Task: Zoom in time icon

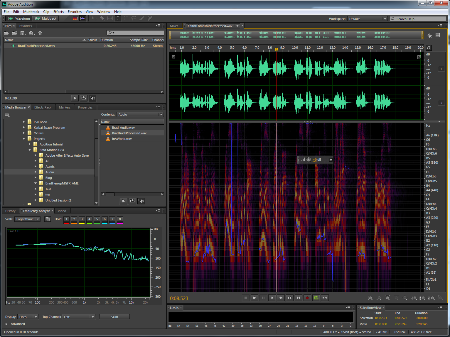Action: [387, 298]
